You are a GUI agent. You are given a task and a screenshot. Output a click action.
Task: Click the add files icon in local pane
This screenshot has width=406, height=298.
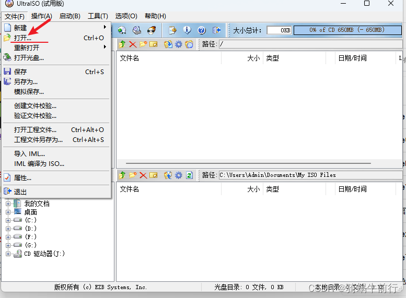pyautogui.click(x=168, y=175)
